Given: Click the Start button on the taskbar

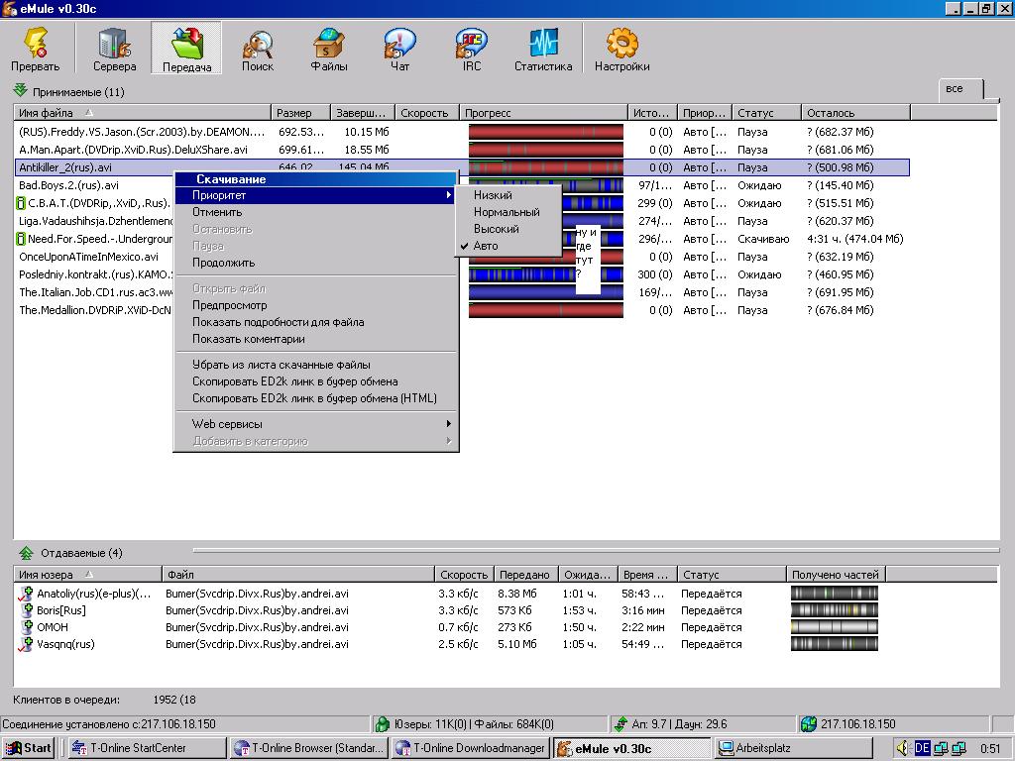Looking at the screenshot, I should (x=29, y=748).
